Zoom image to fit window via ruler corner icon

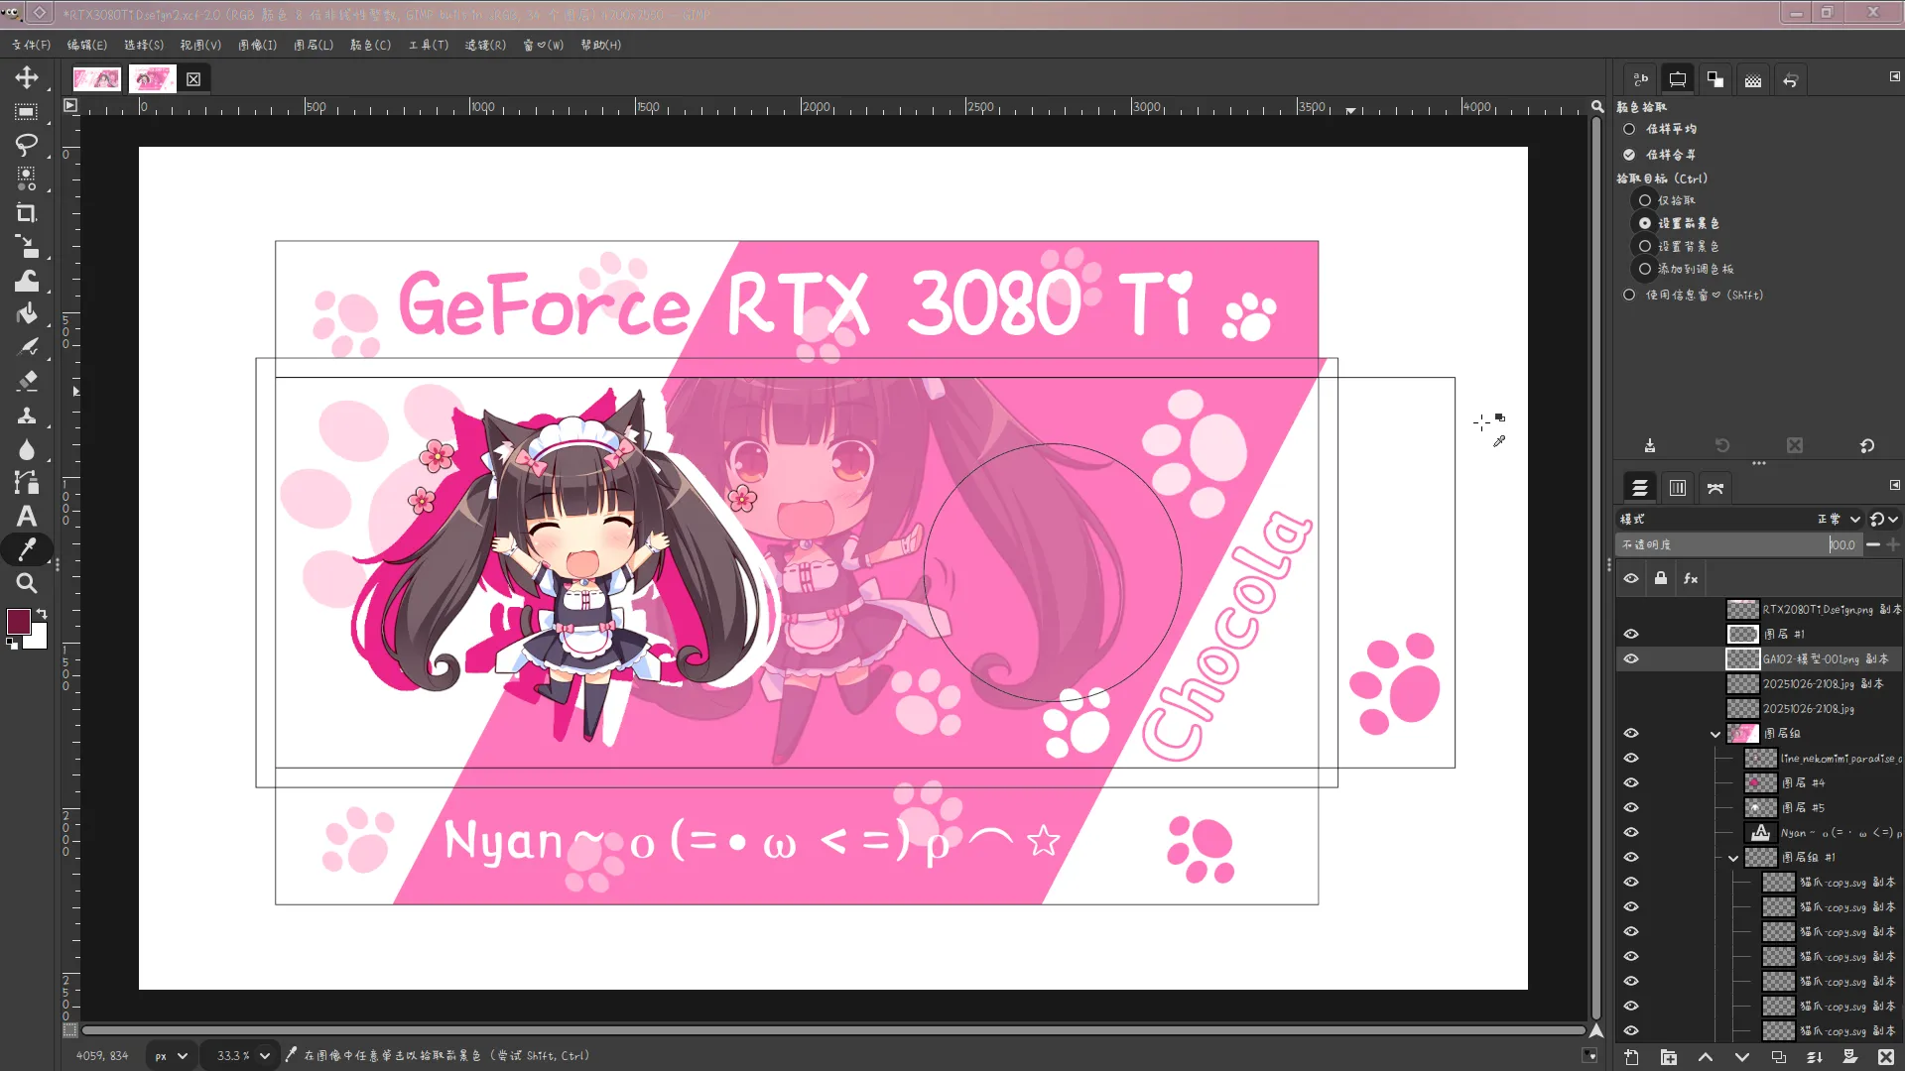1597,106
